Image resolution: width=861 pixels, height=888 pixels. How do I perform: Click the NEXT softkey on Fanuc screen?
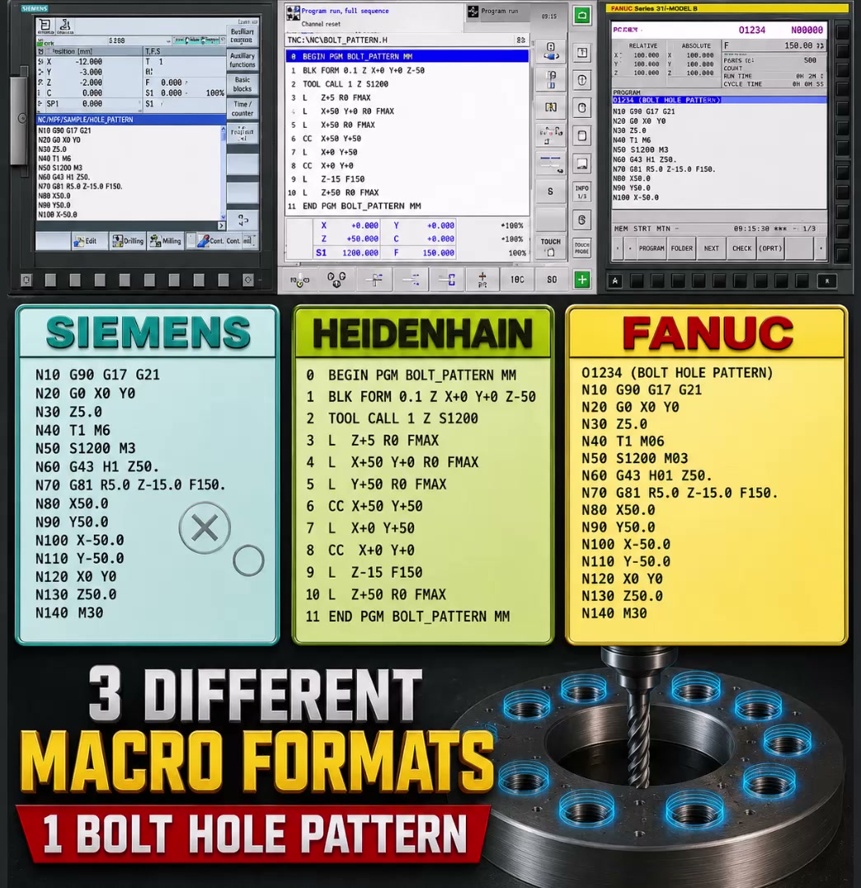click(712, 248)
